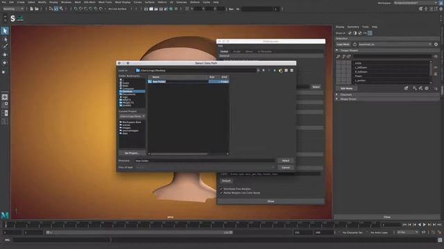This screenshot has height=249, width=444.
Task: Open the Tools menu in side panel
Action: click(x=366, y=27)
